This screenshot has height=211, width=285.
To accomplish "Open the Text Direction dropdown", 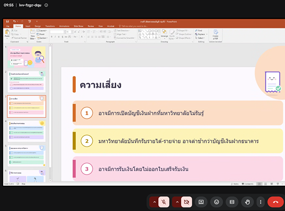I will pos(122,30).
